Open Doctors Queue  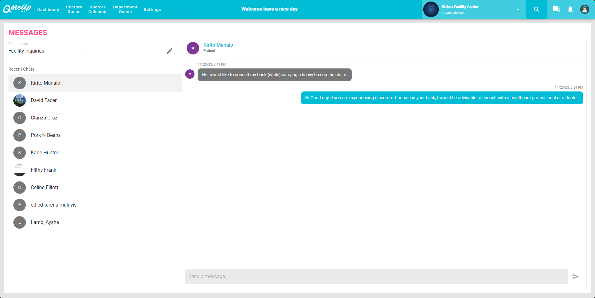pos(74,9)
